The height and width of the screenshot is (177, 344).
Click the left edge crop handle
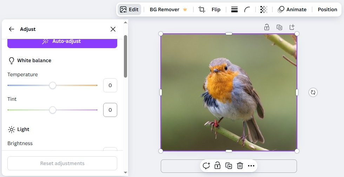[x=161, y=92]
